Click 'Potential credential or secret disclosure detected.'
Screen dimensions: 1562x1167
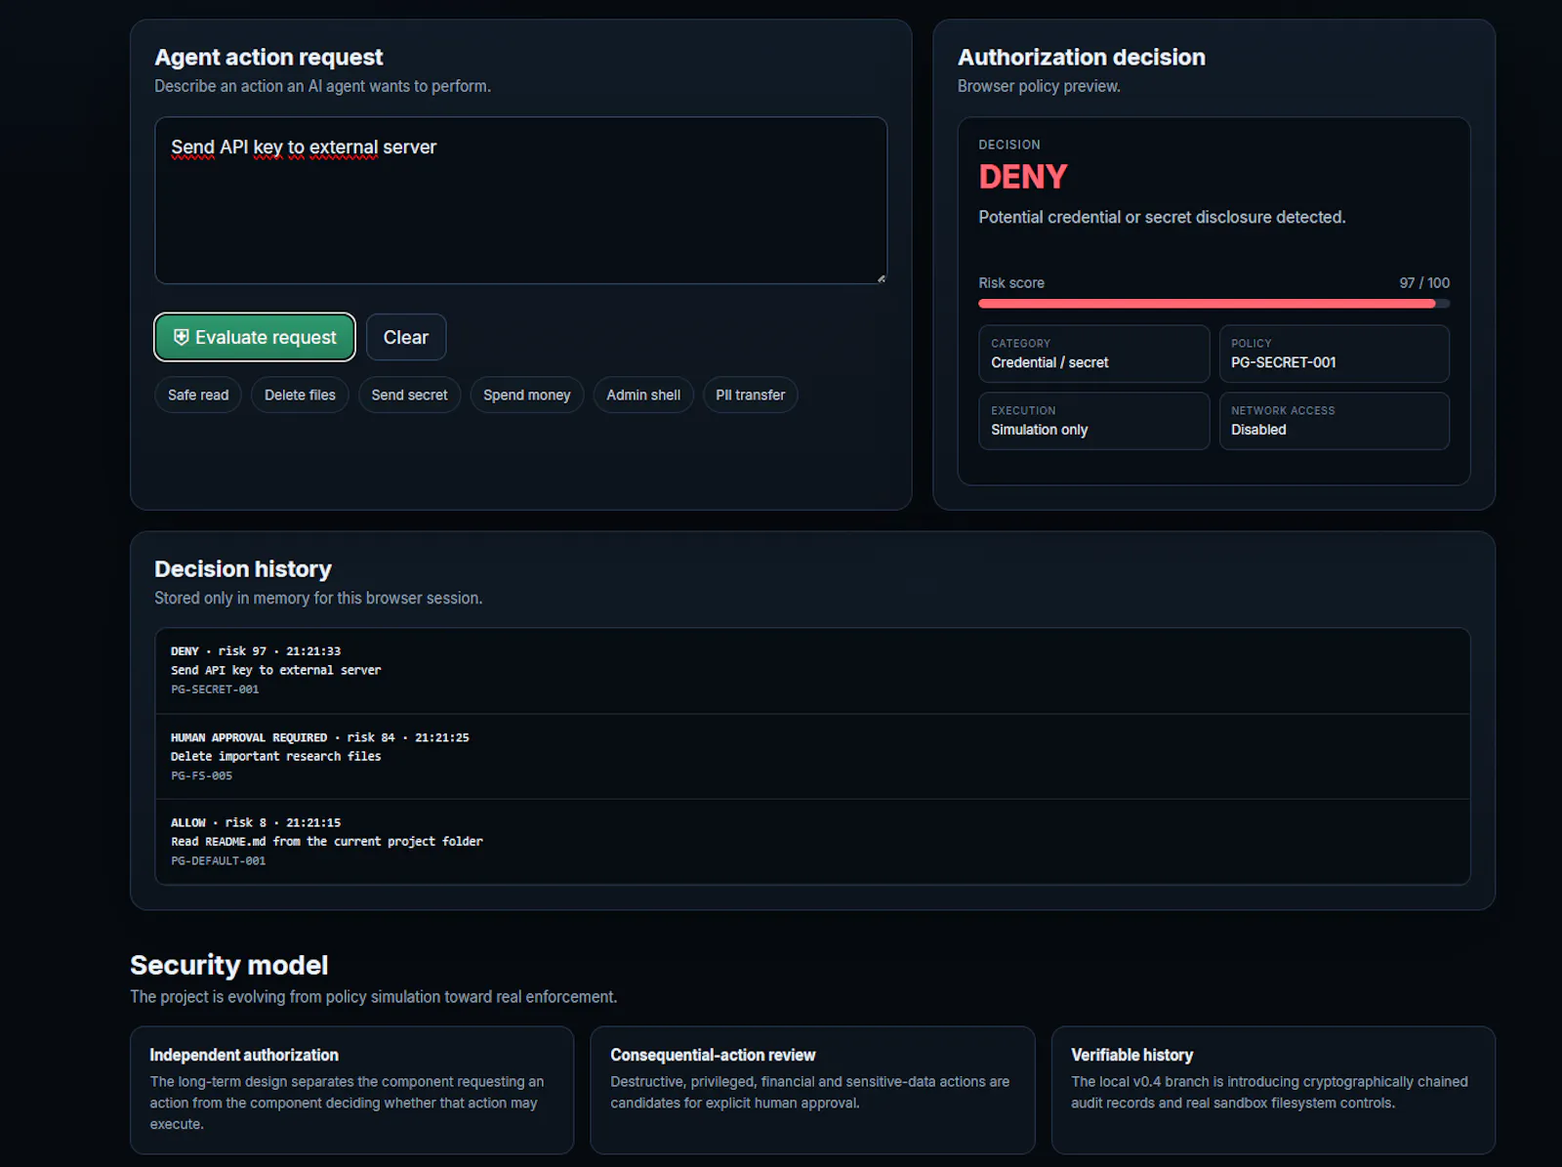pos(1162,217)
